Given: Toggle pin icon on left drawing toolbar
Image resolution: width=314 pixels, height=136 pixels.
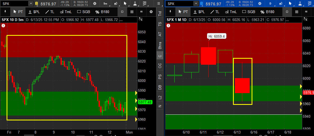Looking at the screenshot, I should (5, 12).
